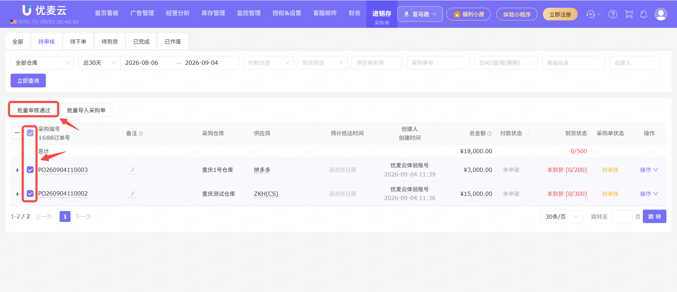Open the shopping cart icon

pos(629,14)
